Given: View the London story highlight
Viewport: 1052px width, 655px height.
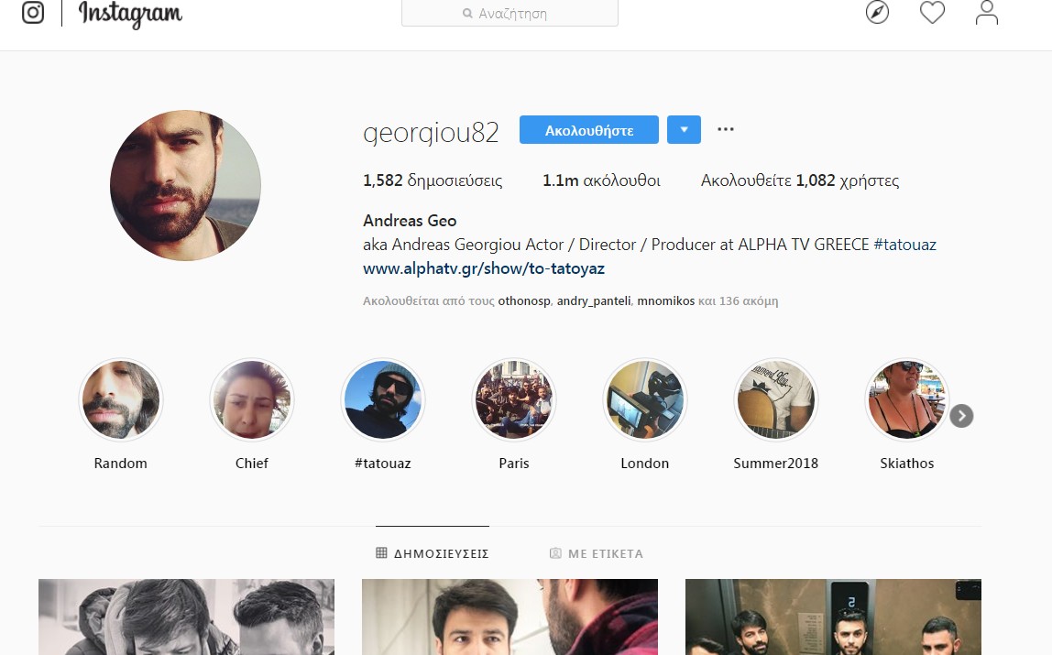Looking at the screenshot, I should tap(644, 400).
